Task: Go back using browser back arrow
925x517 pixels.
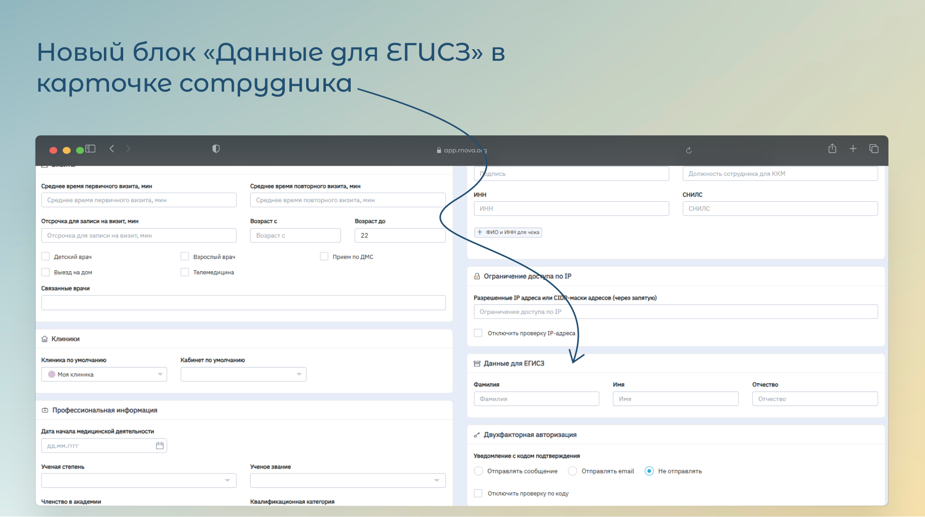Action: click(x=112, y=149)
